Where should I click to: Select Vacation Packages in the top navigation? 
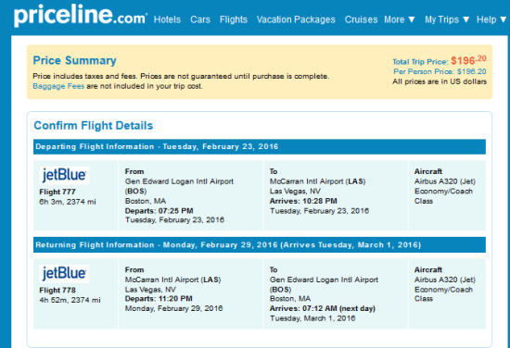click(296, 19)
